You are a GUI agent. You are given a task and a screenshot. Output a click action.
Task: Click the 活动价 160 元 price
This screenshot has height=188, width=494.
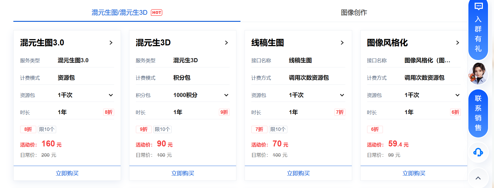[x=41, y=144]
